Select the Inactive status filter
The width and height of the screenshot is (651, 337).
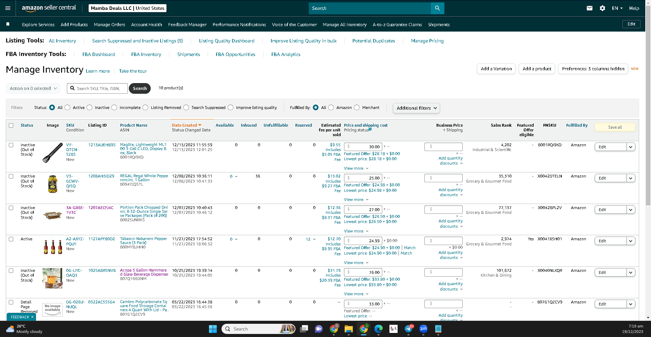[90, 108]
